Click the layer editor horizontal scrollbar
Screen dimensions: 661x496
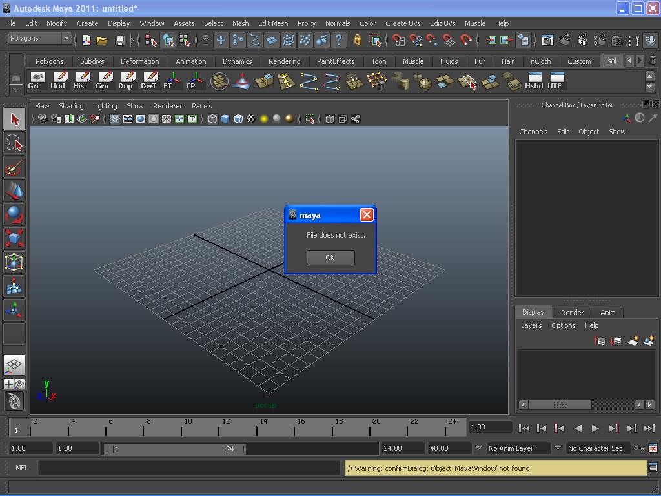(560, 405)
